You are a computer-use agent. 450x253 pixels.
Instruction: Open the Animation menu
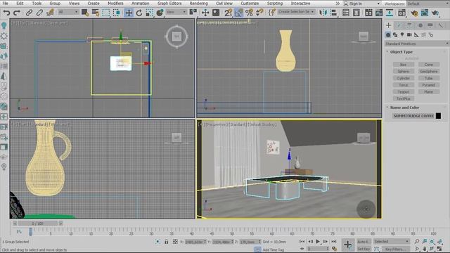click(x=141, y=4)
